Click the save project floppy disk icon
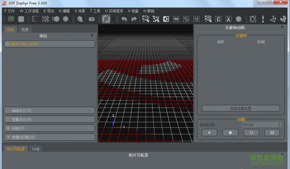 [x=21, y=19]
